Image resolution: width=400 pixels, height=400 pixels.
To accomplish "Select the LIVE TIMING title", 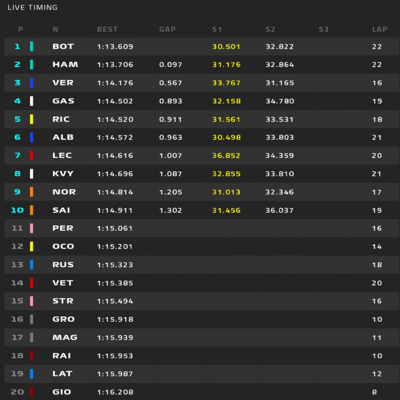I will pyautogui.click(x=32, y=8).
